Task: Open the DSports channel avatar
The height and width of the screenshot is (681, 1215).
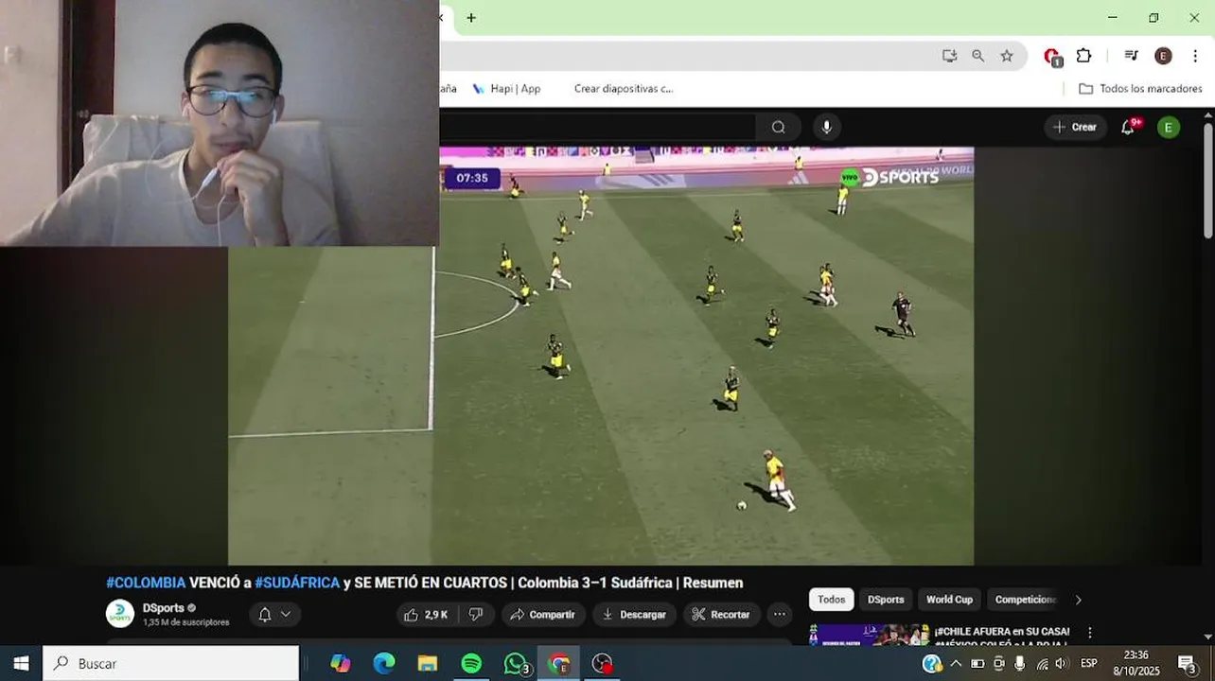Action: pos(120,614)
